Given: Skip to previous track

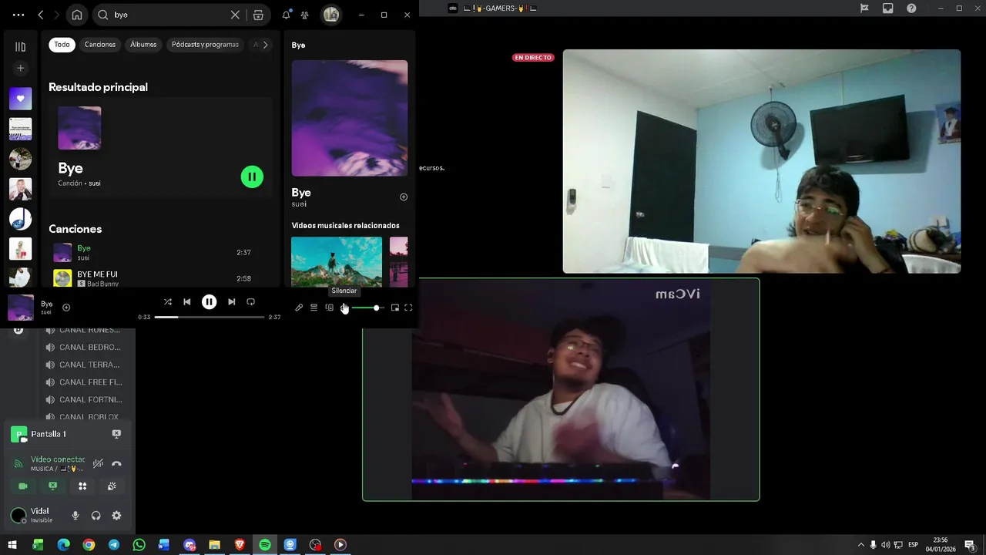Looking at the screenshot, I should [186, 302].
